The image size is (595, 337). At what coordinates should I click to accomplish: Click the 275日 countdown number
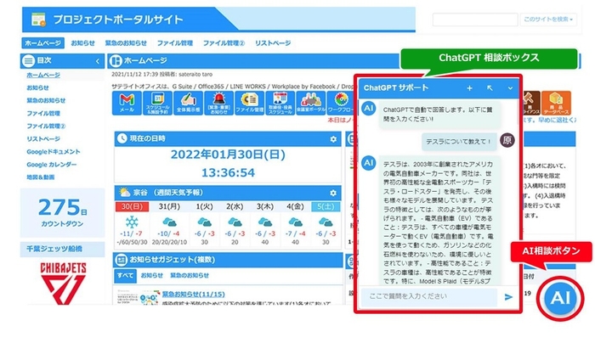(x=63, y=207)
